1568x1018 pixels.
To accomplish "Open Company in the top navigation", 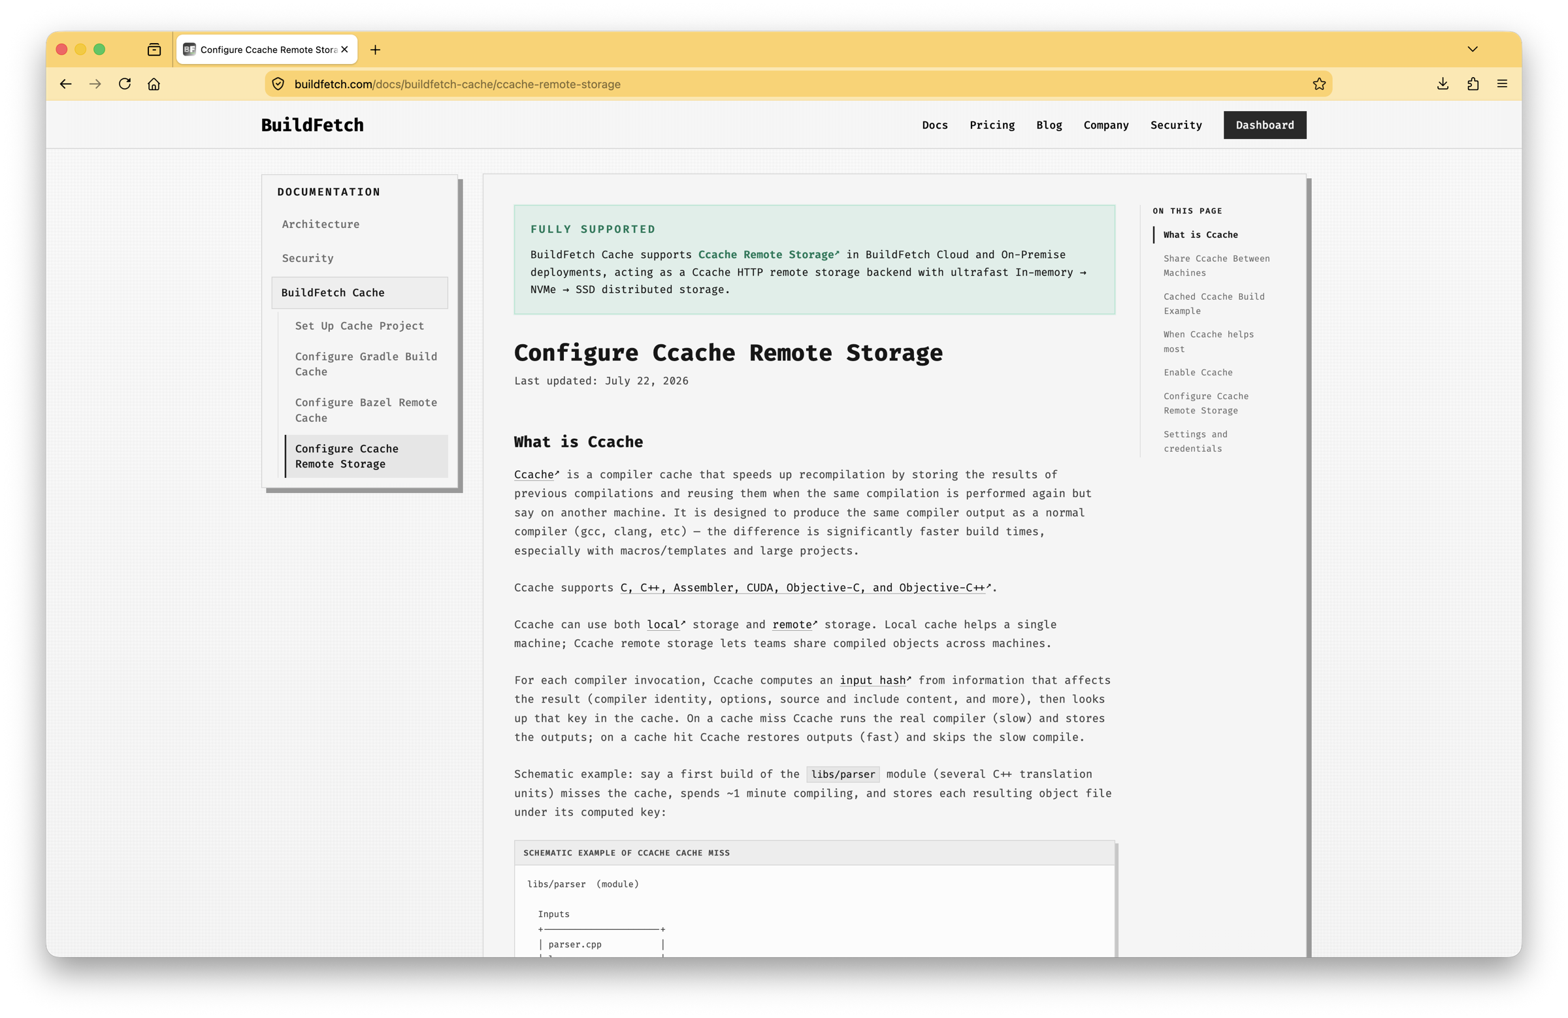I will pos(1105,125).
